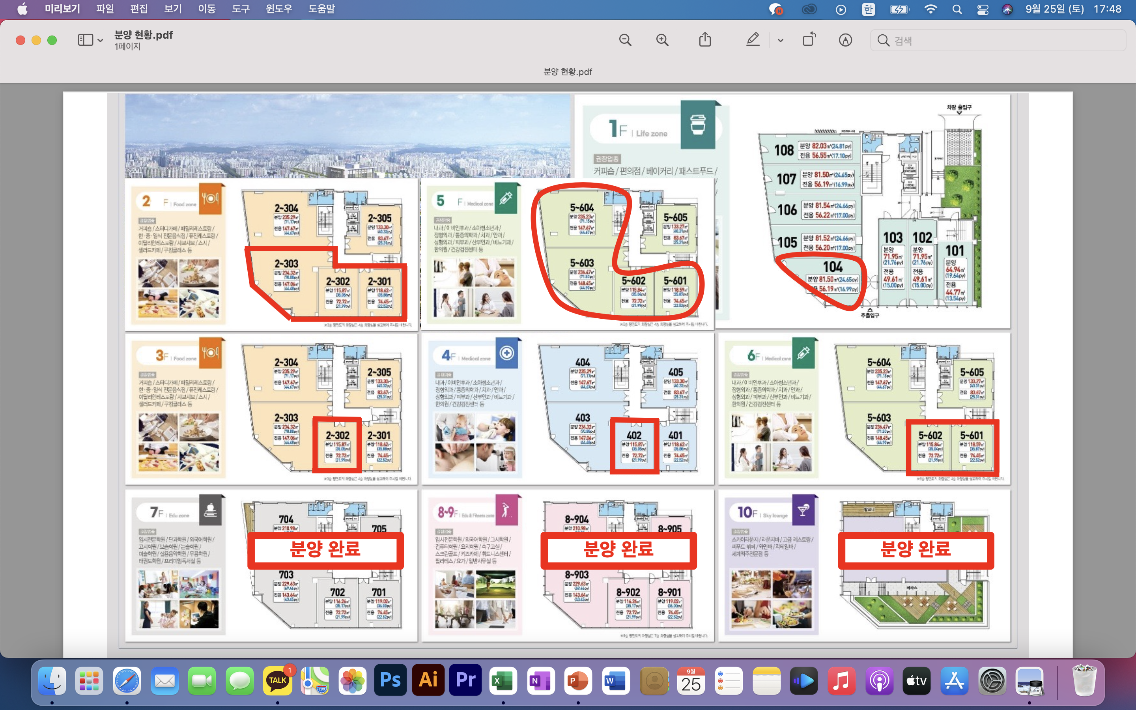Open the Wi-Fi status menu

(x=930, y=9)
